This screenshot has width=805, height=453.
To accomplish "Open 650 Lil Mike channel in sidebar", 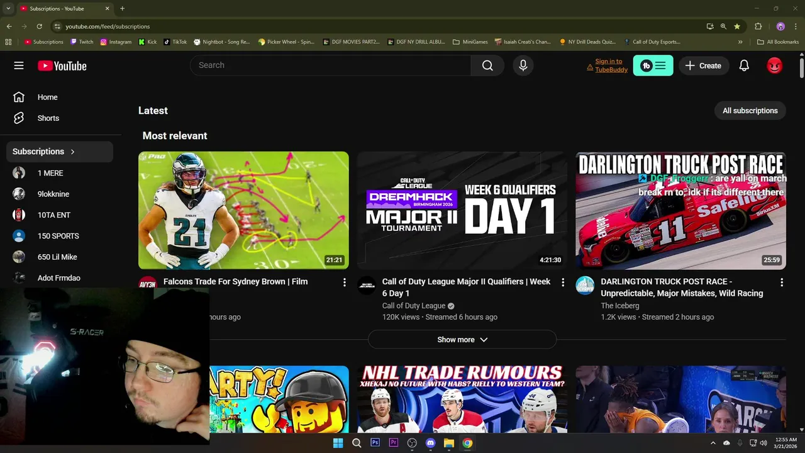I will click(x=60, y=257).
